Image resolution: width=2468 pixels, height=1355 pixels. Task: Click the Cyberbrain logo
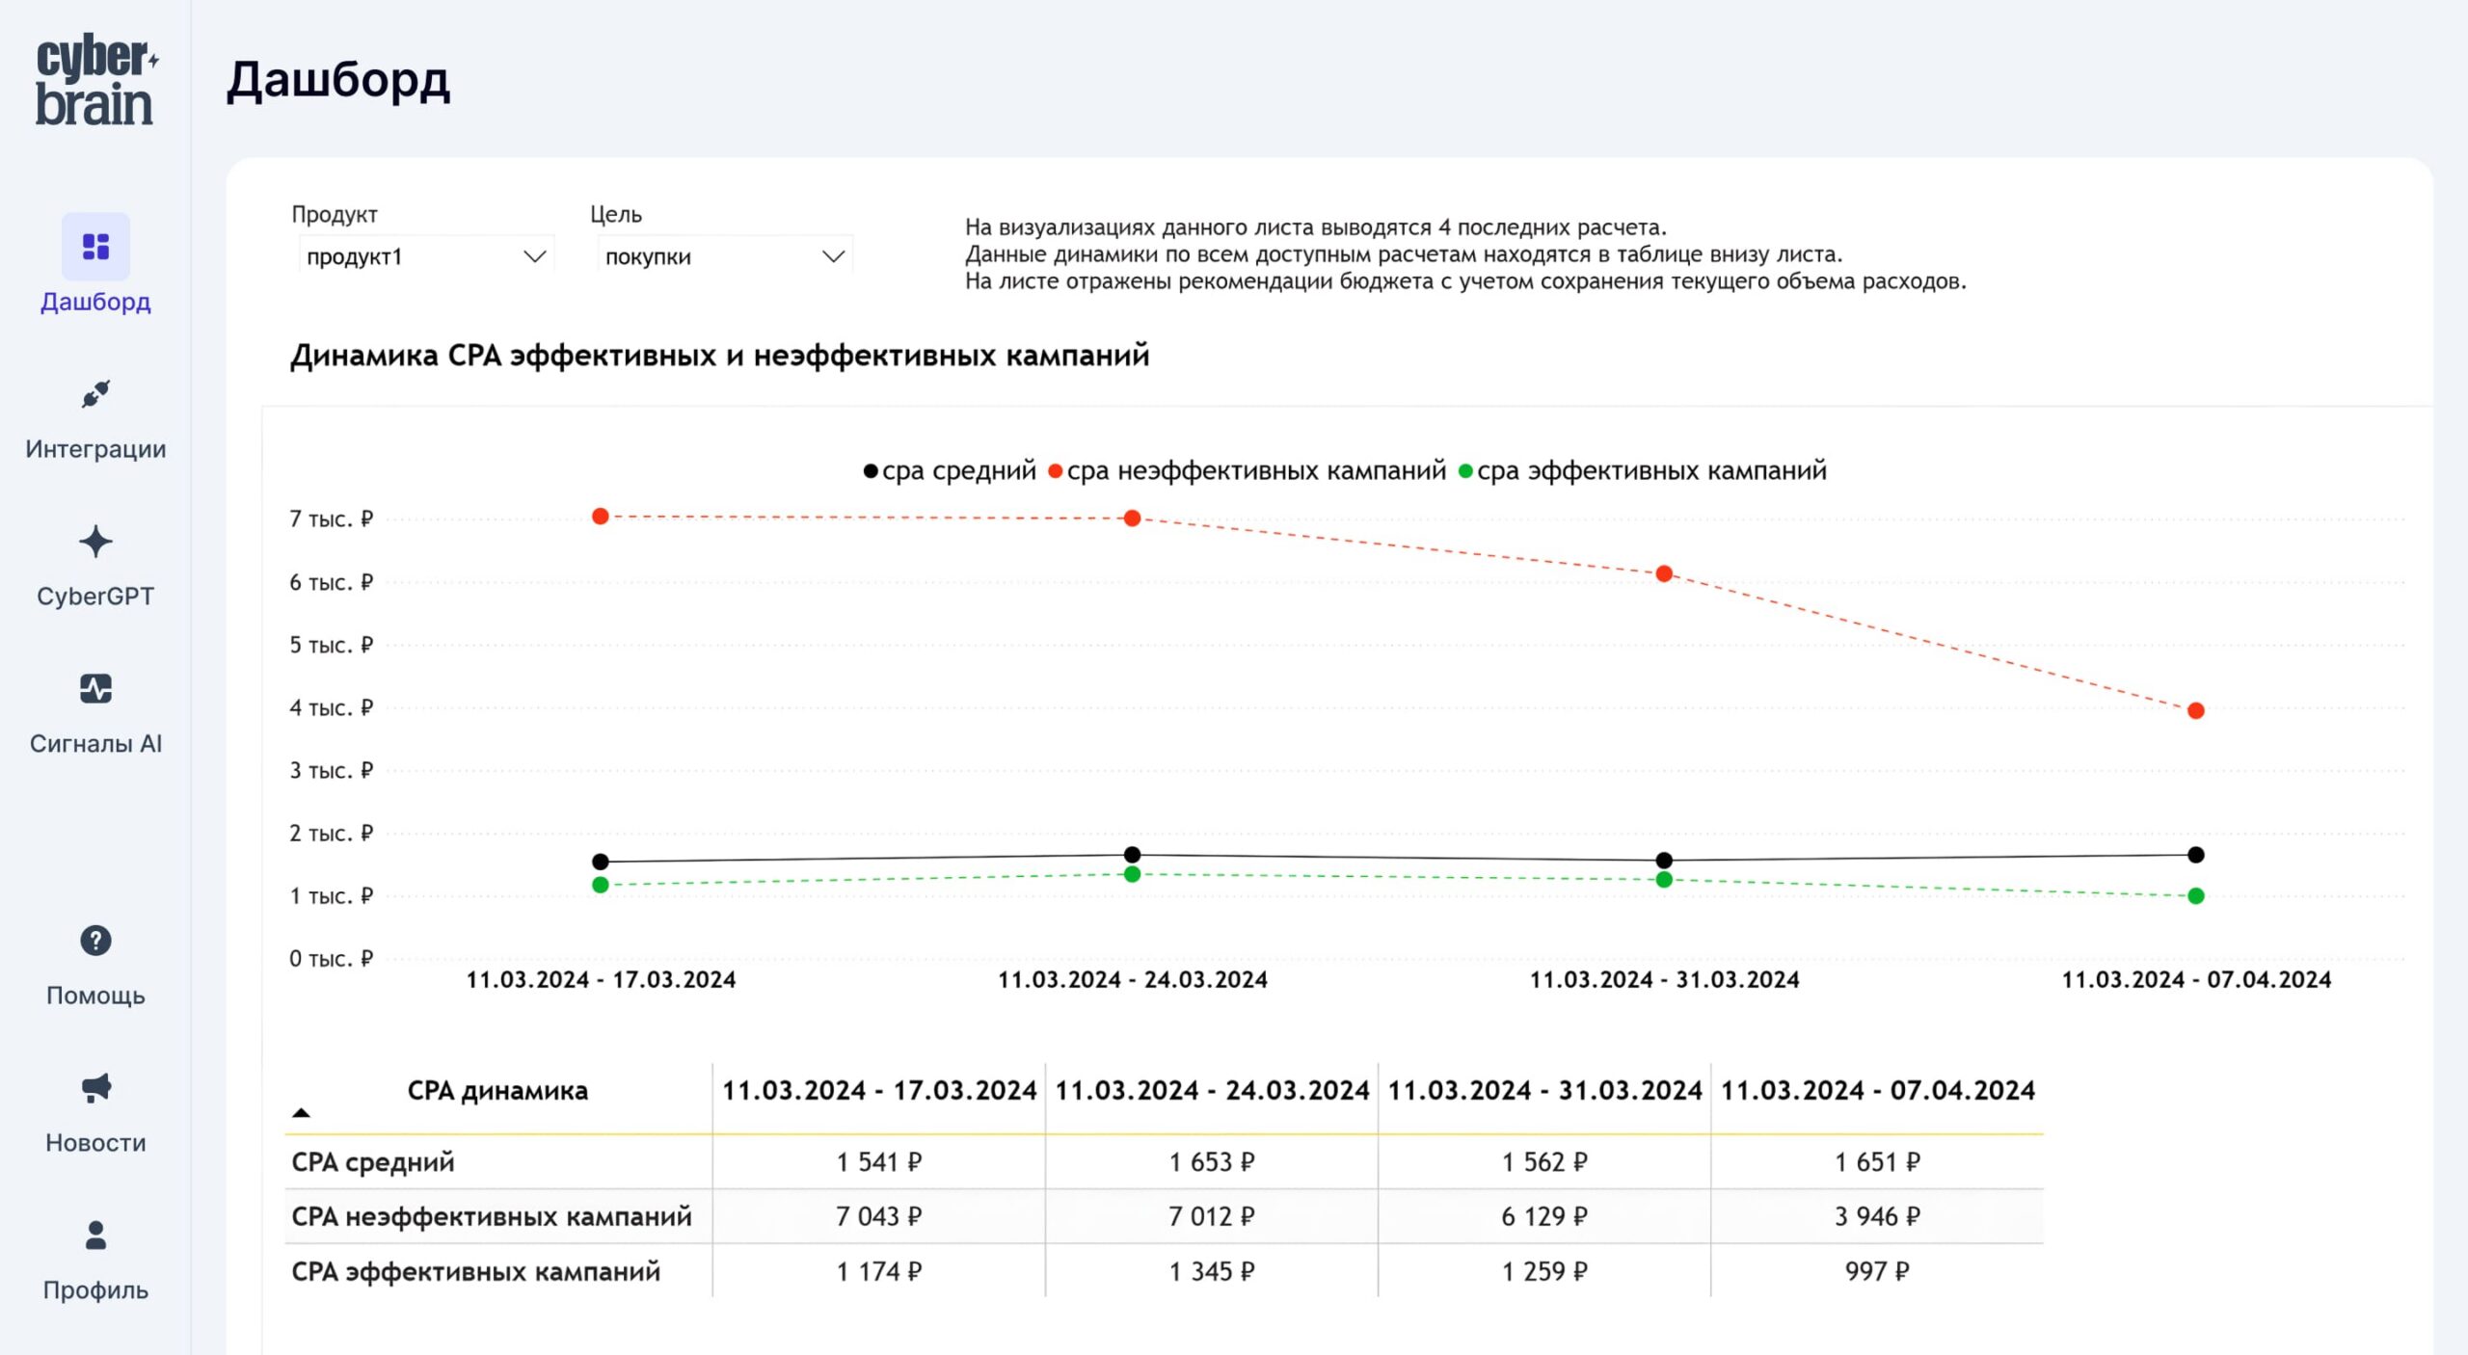click(94, 80)
